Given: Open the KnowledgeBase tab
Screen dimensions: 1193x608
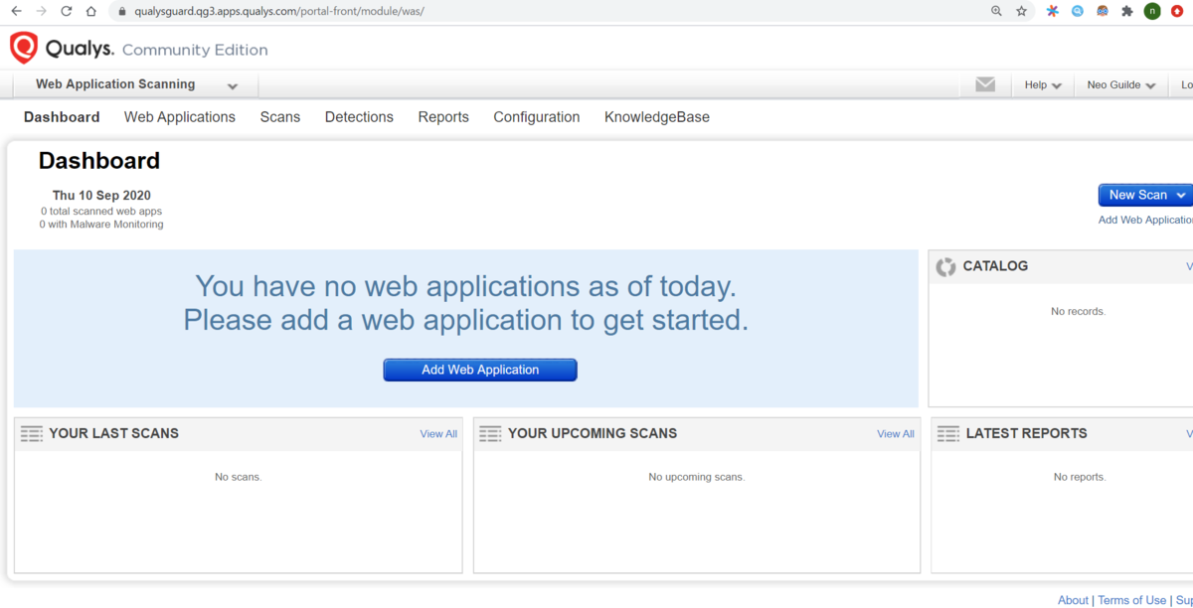Looking at the screenshot, I should [x=657, y=117].
